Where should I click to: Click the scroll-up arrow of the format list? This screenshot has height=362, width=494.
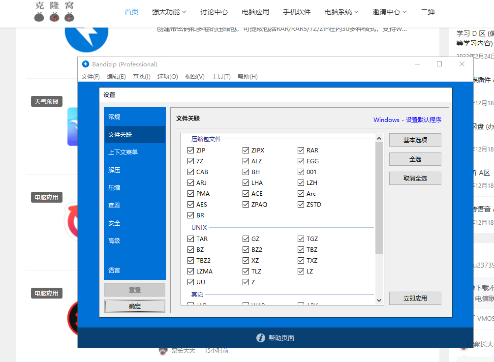point(379,138)
